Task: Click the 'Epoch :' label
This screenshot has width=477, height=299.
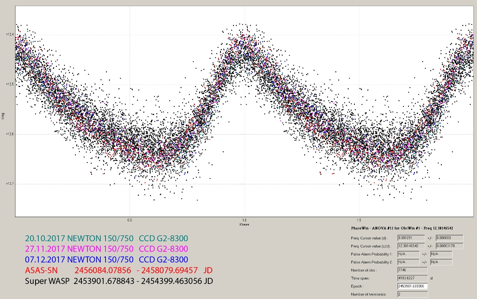Action: point(356,286)
